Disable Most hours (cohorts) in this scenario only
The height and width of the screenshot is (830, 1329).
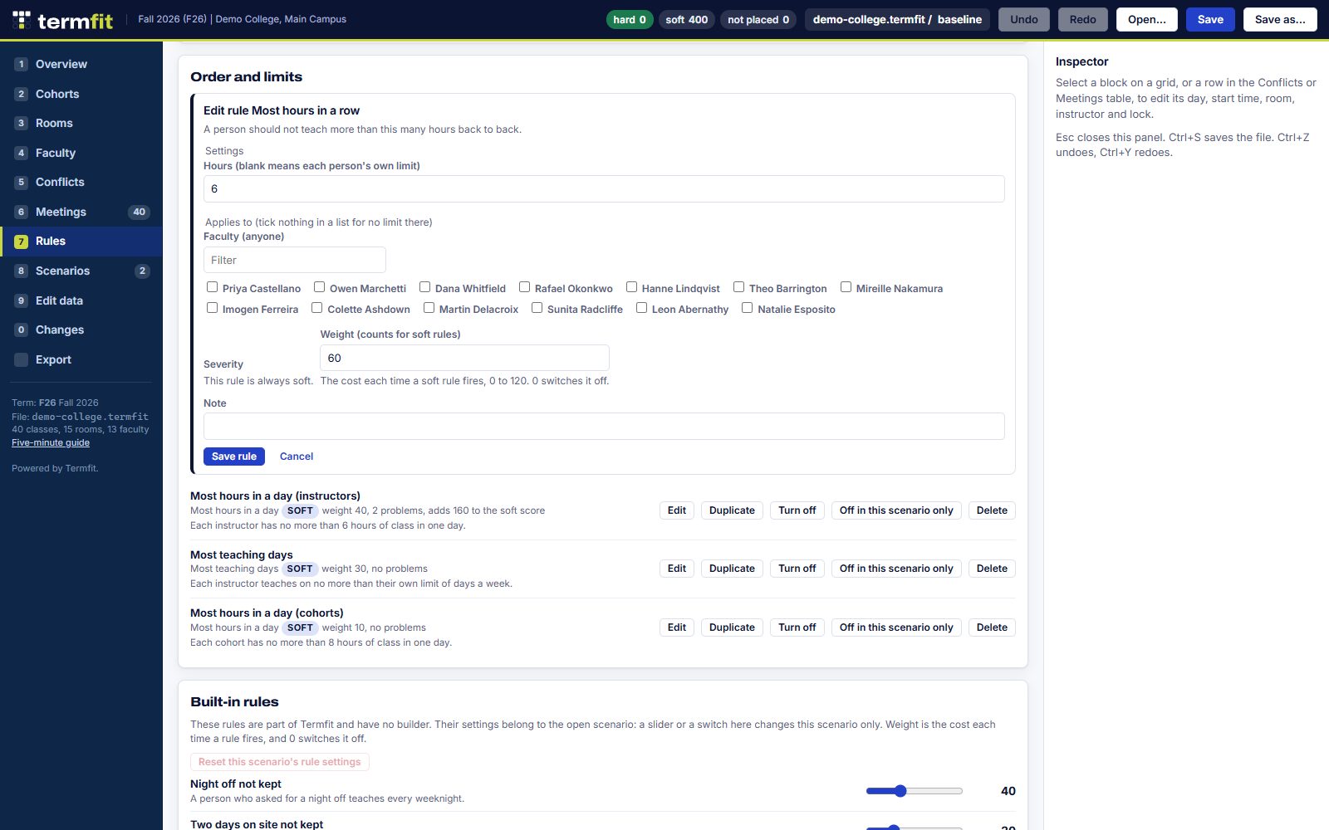point(896,627)
